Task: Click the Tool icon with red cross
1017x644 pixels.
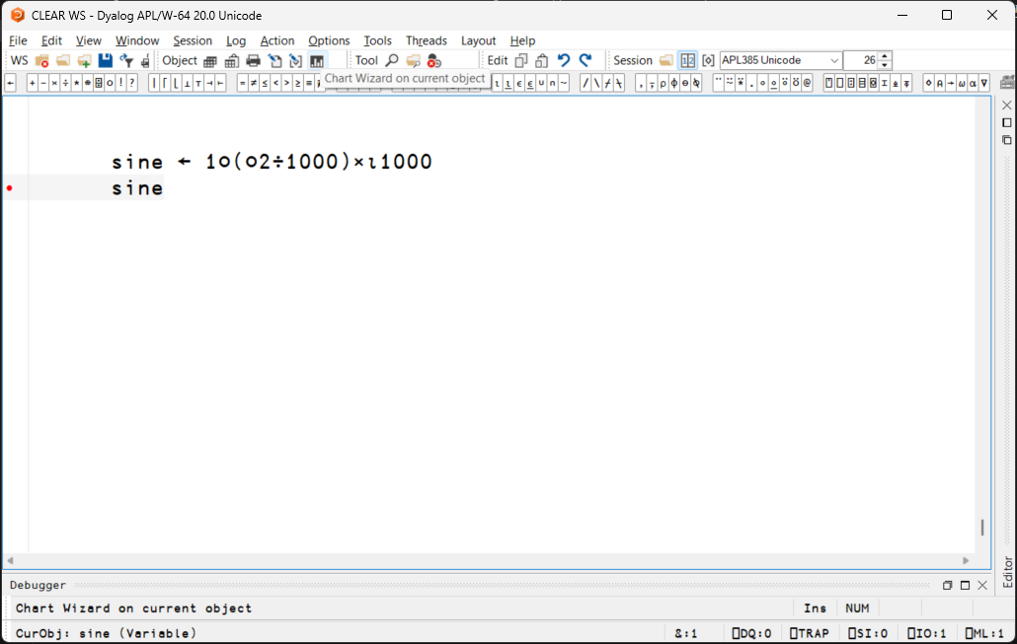Action: (434, 61)
